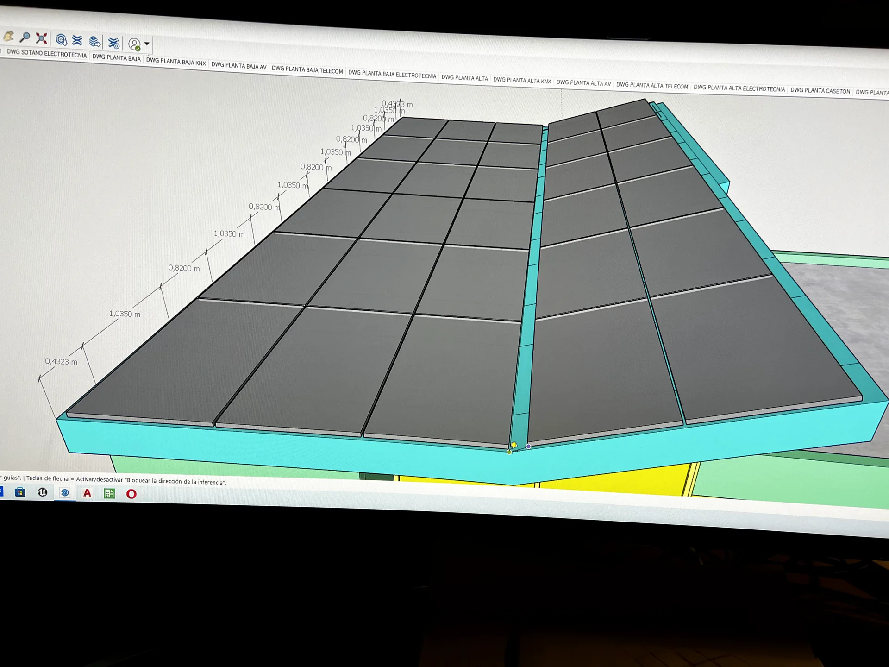Select DWG PLANTA BAJA ELECTROTECNIA tab
Screen dimensions: 889x667
tap(392, 74)
